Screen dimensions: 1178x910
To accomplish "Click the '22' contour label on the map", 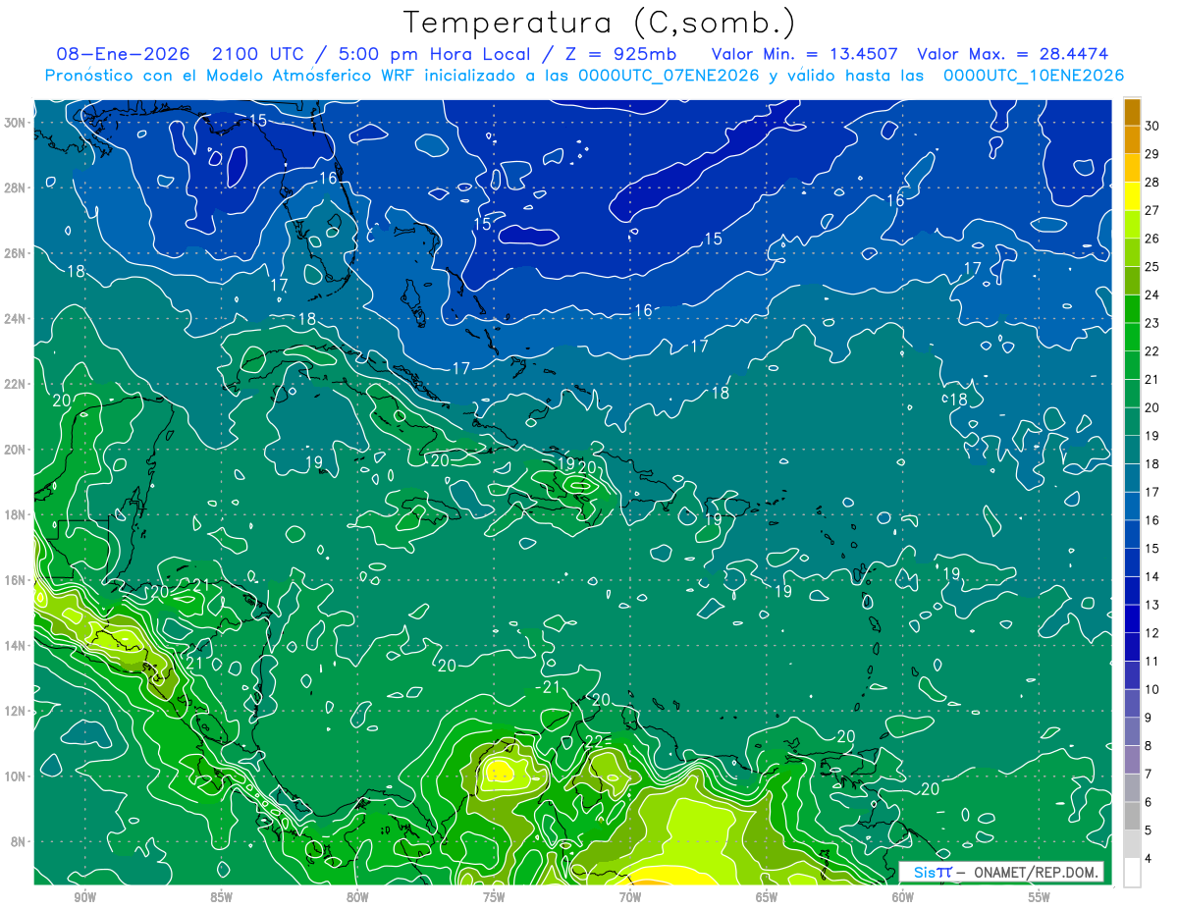I will pos(594,741).
